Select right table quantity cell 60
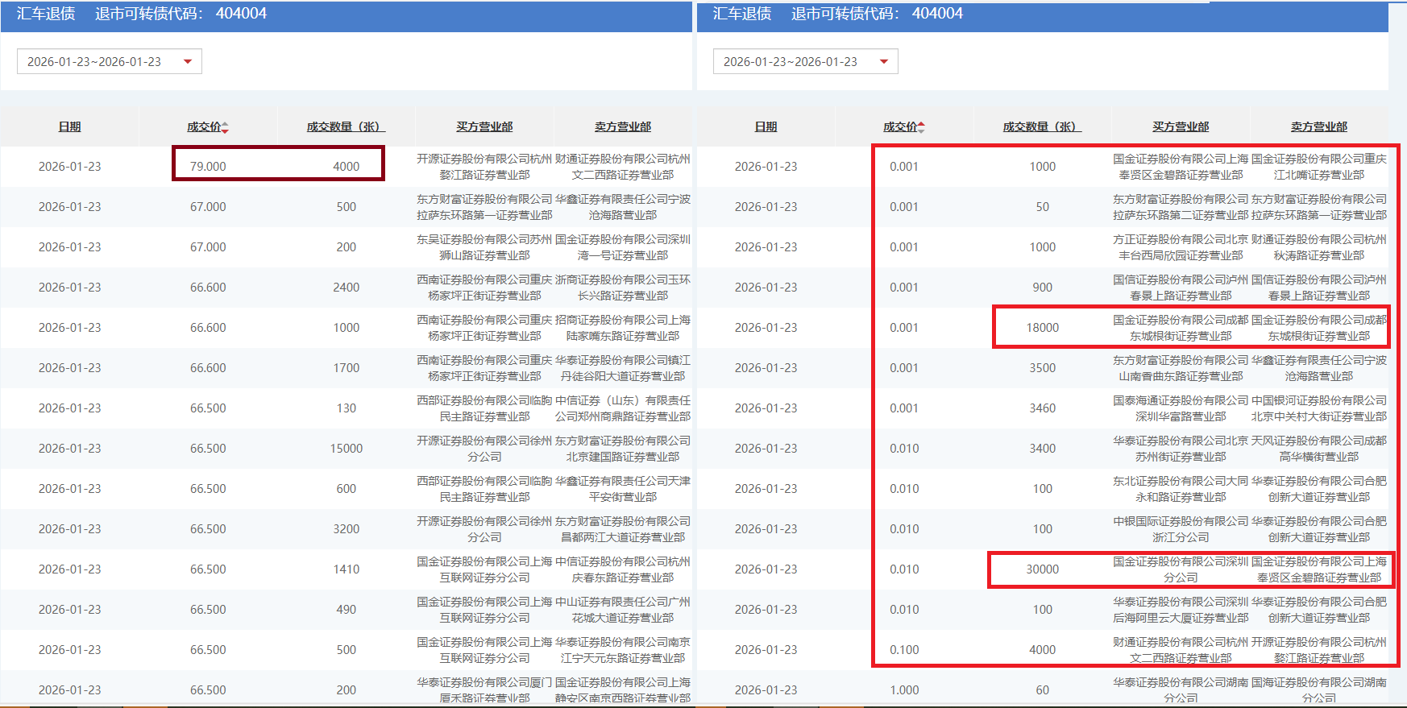 pyautogui.click(x=1043, y=690)
